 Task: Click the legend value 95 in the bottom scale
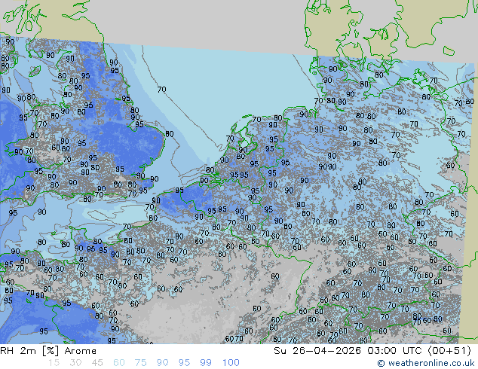click(184, 363)
